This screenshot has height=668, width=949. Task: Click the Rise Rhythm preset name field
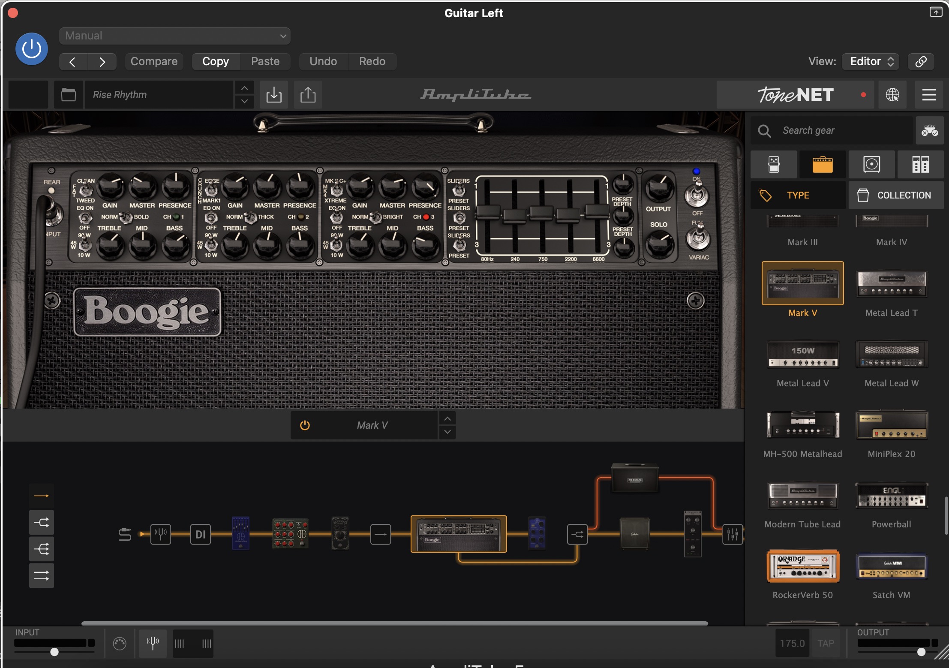pos(159,95)
